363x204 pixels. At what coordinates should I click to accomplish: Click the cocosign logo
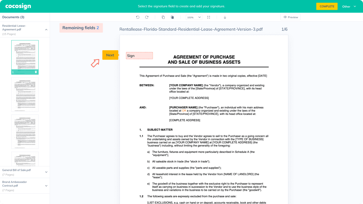pyautogui.click(x=18, y=6)
